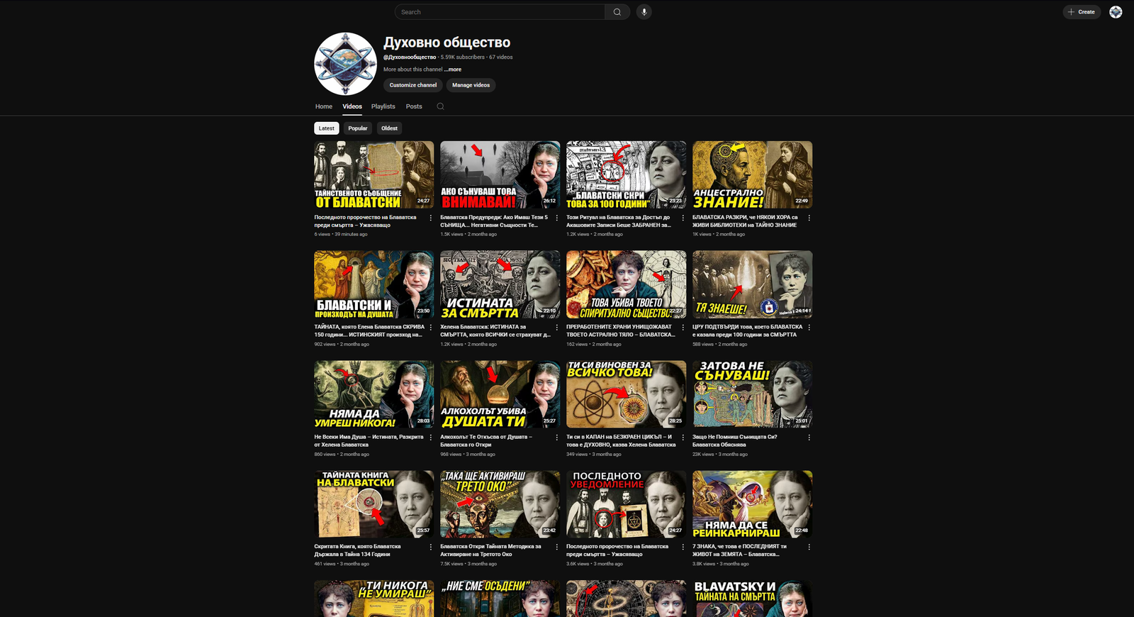Open thumbnail ТАЙНСТВЕНОТО СЪОБЩЕНИЕ ОТ БЛАВАТСКИ

pyautogui.click(x=374, y=174)
